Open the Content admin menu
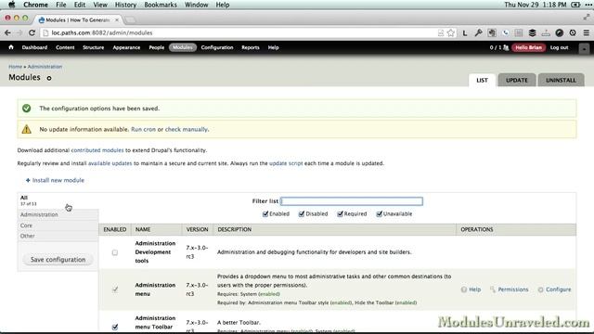Image resolution: width=594 pixels, height=334 pixels. coord(65,47)
